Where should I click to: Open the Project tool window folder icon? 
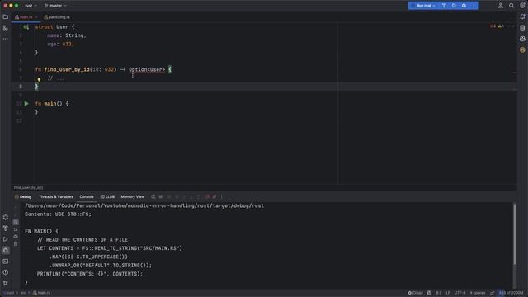(x=6, y=16)
